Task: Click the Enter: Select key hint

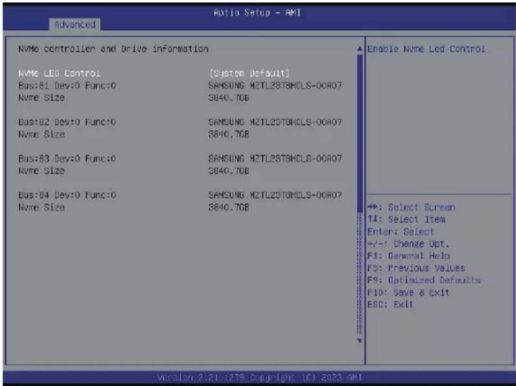Action: (x=401, y=232)
